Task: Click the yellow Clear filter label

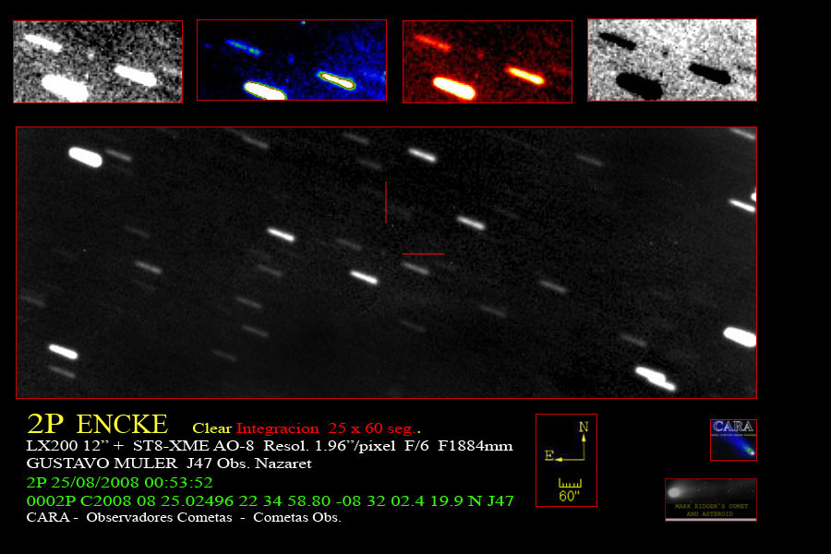Action: pyautogui.click(x=211, y=428)
